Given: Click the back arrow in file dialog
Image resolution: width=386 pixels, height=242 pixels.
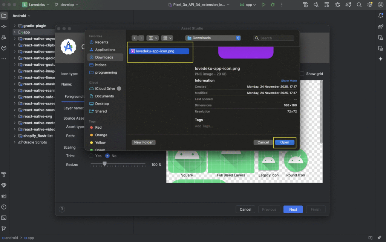Looking at the screenshot, I should (x=135, y=38).
